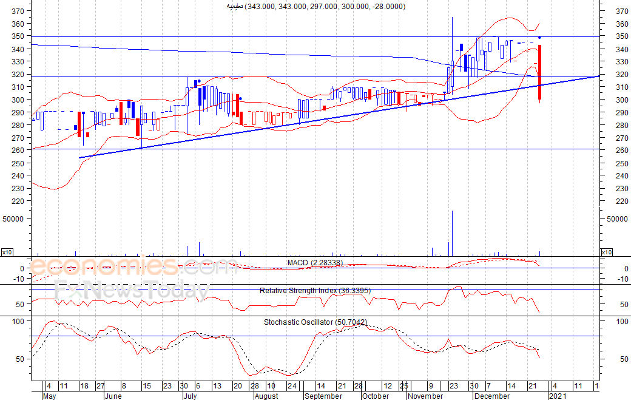Click the 100 Stochastic scale label at left
The image size is (631, 400).
click(x=18, y=321)
